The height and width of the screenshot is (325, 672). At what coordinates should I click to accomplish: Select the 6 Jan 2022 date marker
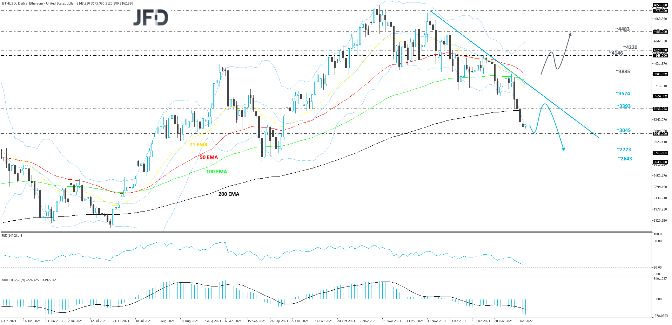(524, 321)
